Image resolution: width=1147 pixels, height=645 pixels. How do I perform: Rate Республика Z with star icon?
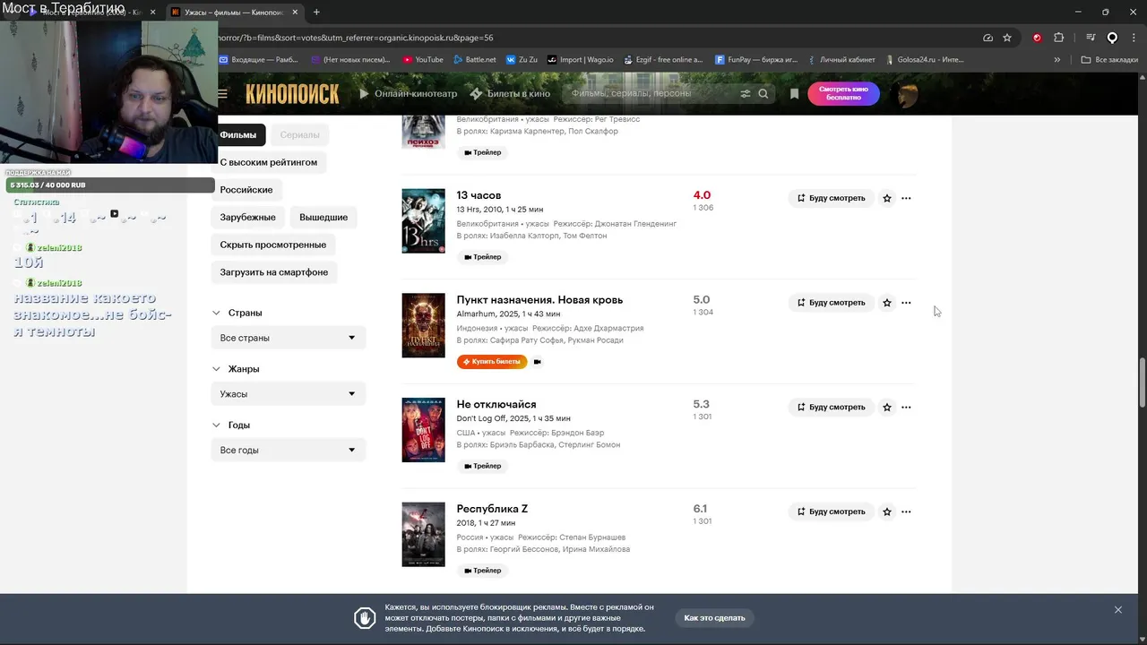(887, 512)
